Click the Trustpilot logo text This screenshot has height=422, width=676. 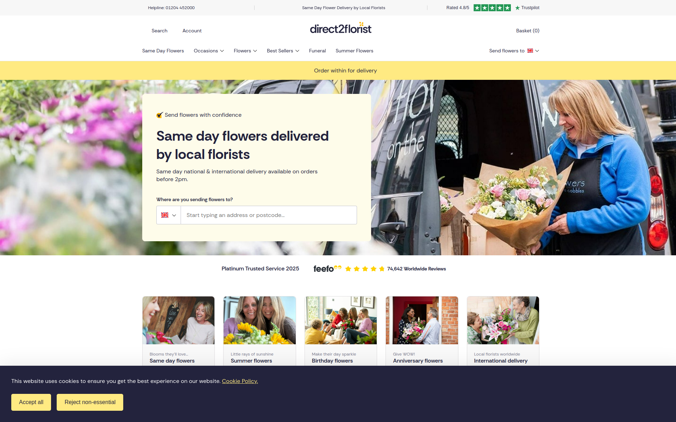click(x=527, y=8)
